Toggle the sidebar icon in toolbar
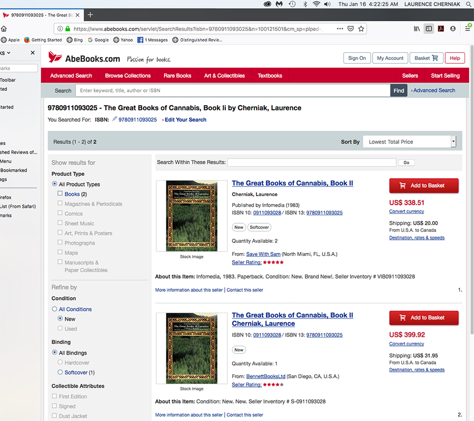 tap(429, 29)
